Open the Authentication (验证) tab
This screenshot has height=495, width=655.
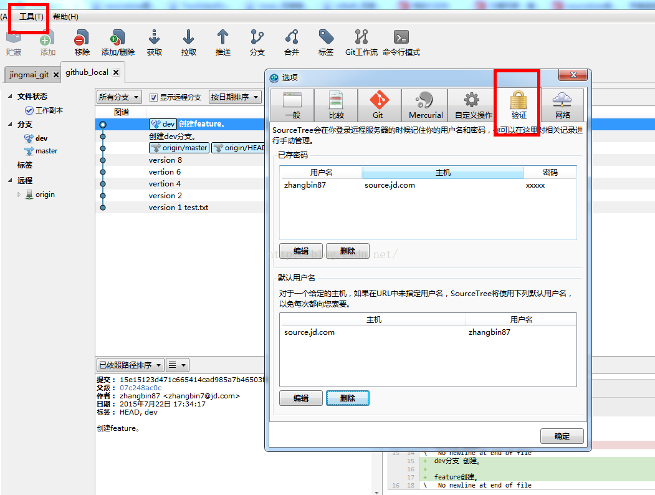point(519,105)
